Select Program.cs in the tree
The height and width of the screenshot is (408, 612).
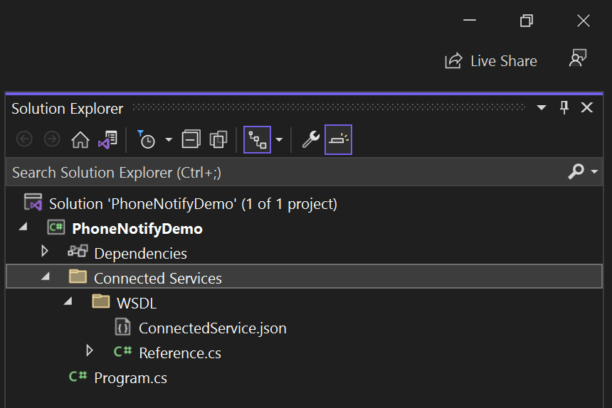coord(130,377)
